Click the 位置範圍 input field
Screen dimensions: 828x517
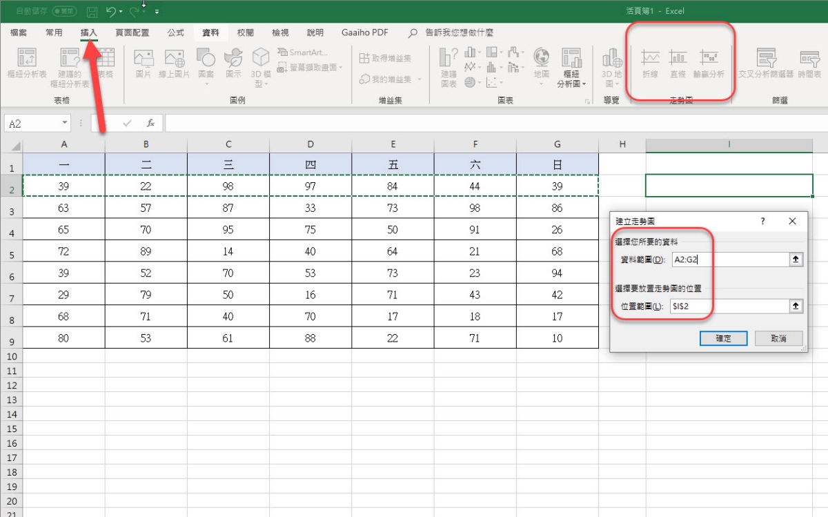tap(727, 306)
